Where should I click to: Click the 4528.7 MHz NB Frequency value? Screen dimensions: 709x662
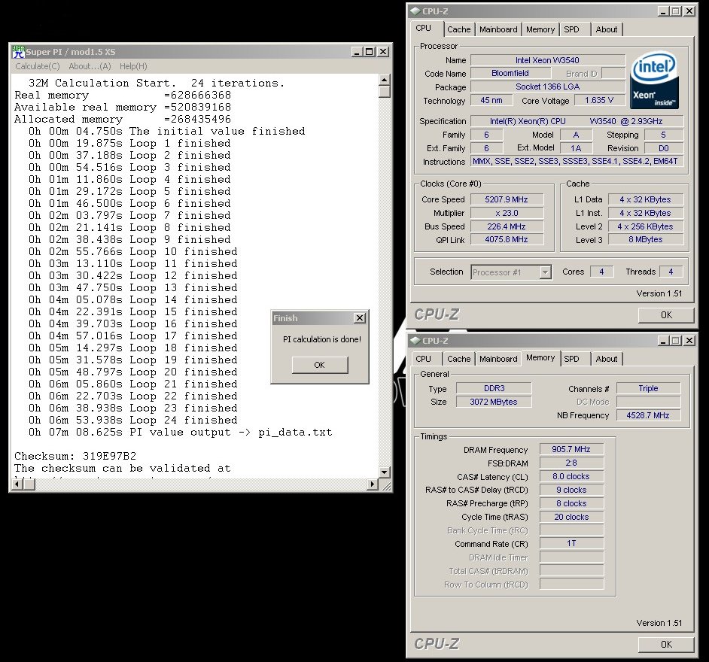pyautogui.click(x=648, y=415)
